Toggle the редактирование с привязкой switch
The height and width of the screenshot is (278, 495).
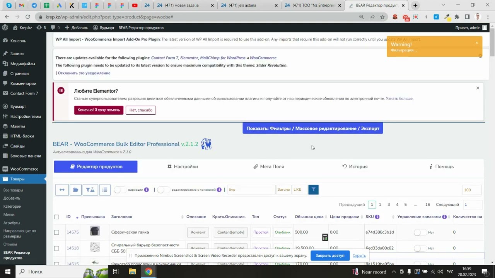(163, 190)
